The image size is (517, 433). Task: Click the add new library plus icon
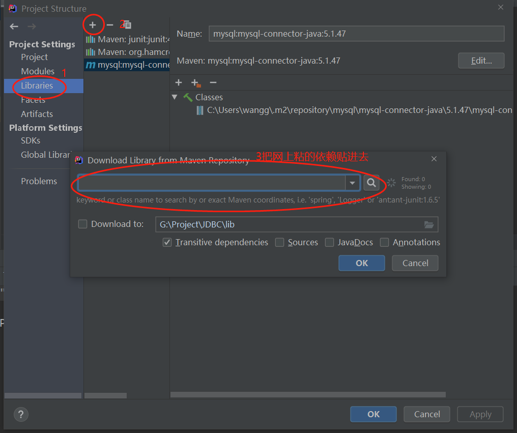(93, 25)
